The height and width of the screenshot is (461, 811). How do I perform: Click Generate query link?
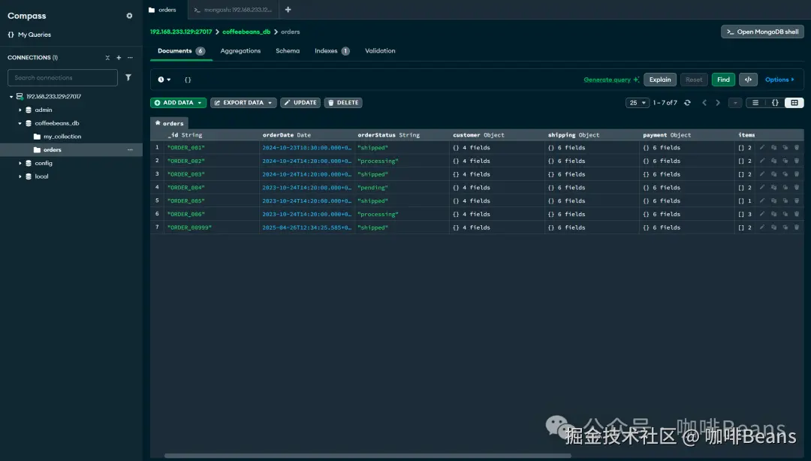(x=611, y=80)
